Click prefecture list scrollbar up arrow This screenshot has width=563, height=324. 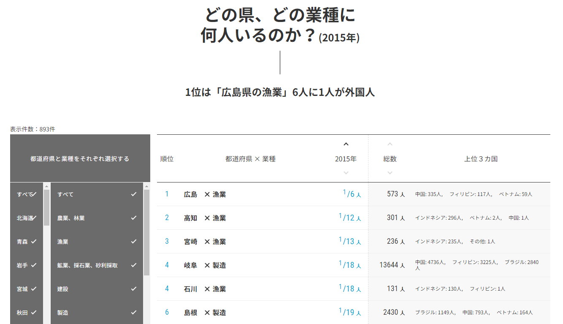click(46, 186)
